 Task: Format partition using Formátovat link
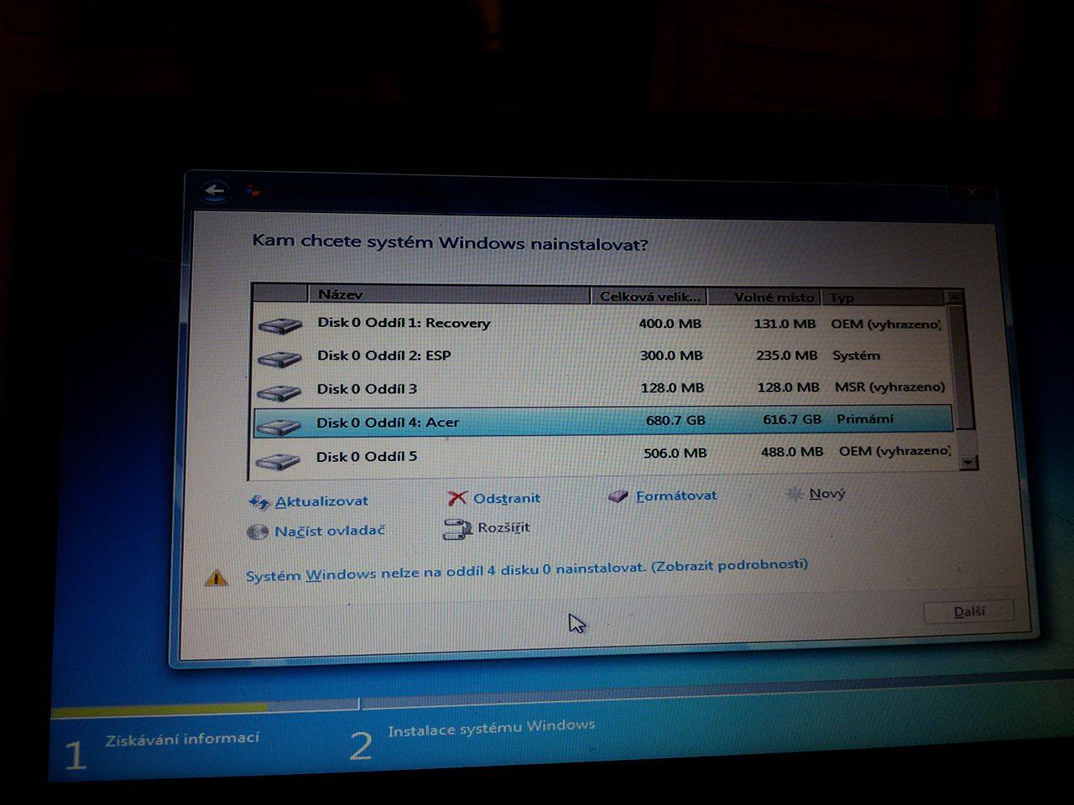click(x=676, y=496)
